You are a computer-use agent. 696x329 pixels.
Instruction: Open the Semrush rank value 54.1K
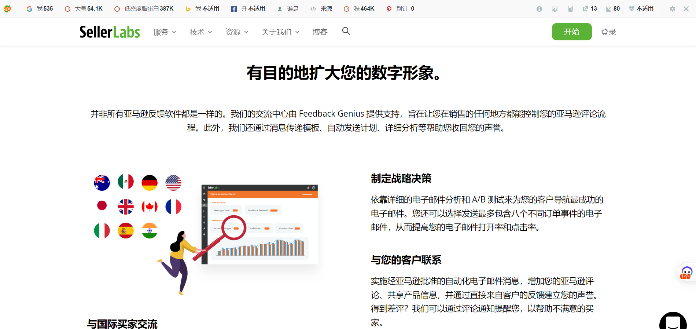(x=84, y=9)
